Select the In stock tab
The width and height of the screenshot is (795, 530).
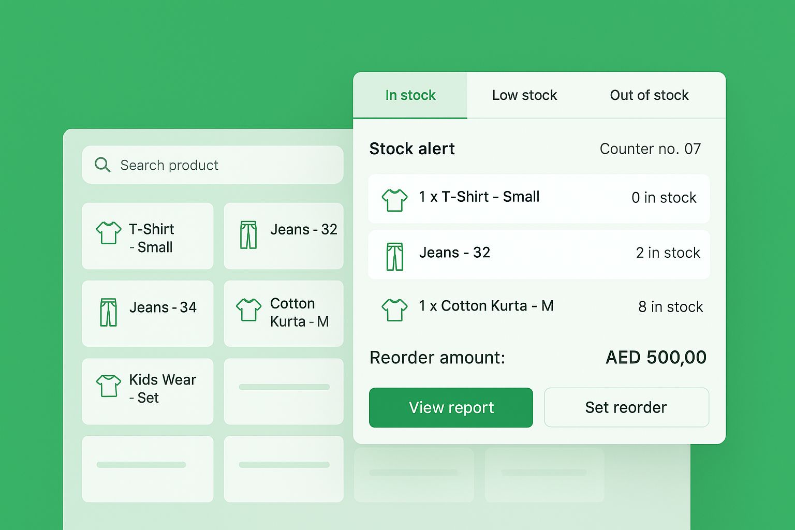click(x=410, y=95)
